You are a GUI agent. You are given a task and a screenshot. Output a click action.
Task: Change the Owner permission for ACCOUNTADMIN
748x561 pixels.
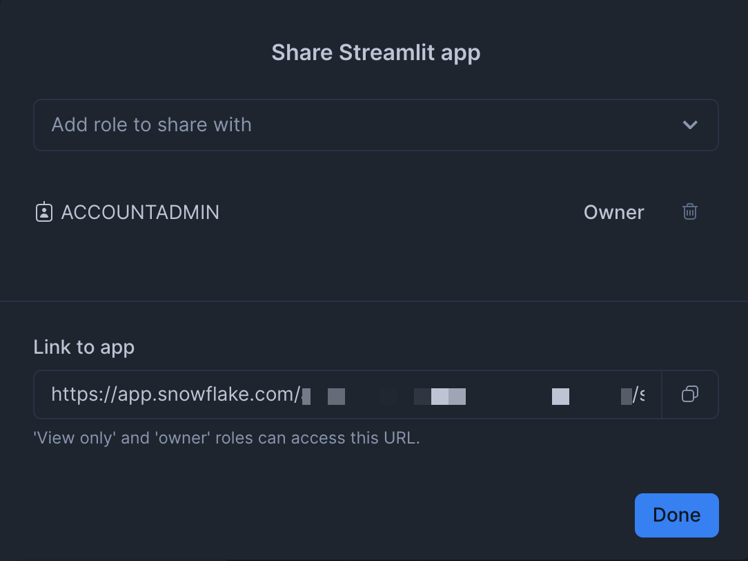click(613, 213)
